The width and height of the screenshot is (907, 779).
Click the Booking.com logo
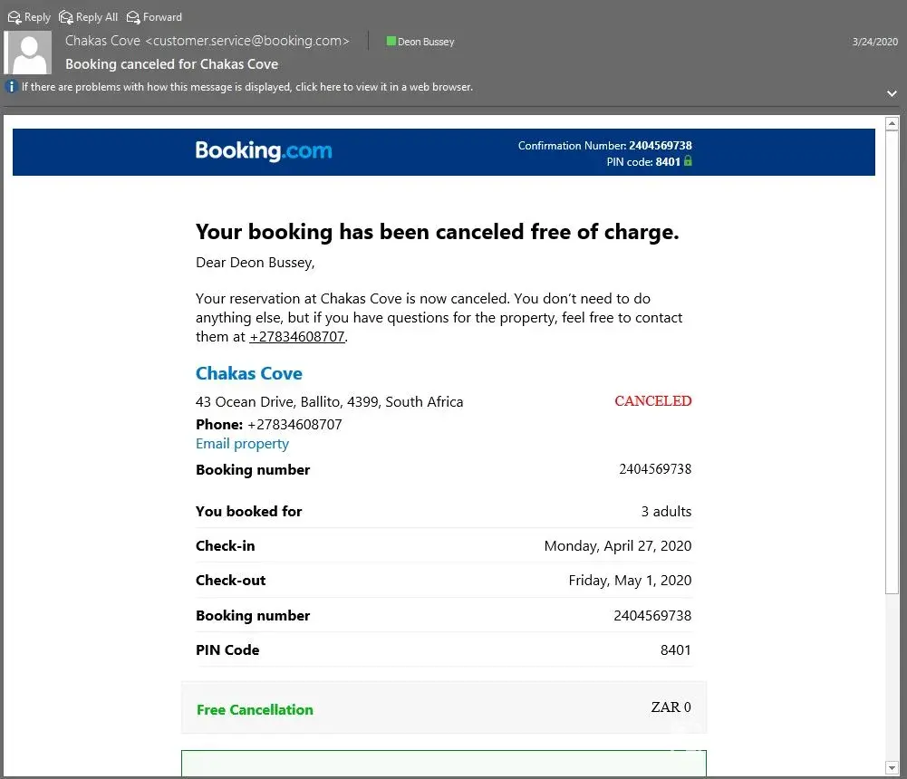(x=264, y=151)
